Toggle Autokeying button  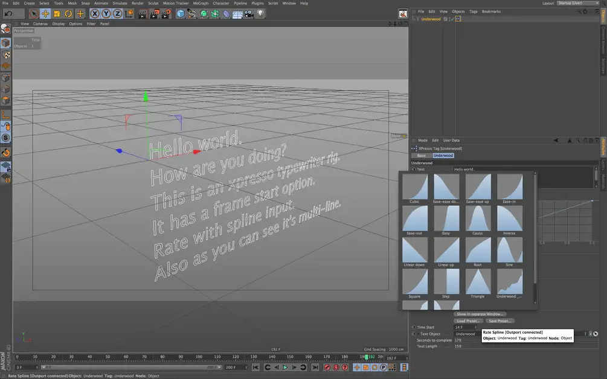click(336, 368)
